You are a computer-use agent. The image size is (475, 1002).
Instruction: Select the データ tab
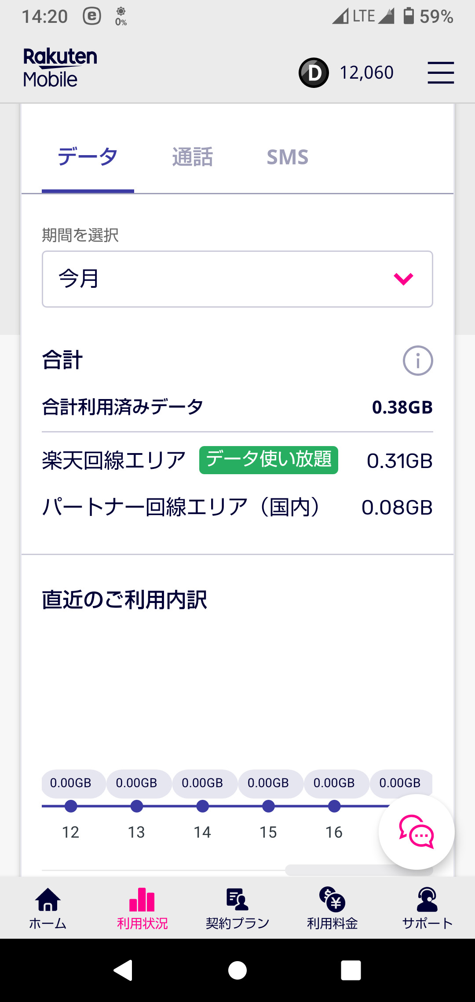pos(88,157)
